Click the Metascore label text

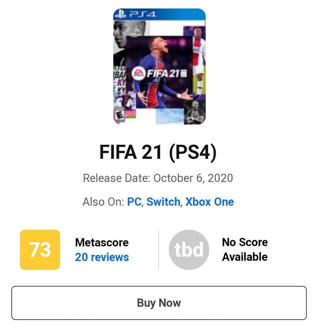[x=102, y=242]
